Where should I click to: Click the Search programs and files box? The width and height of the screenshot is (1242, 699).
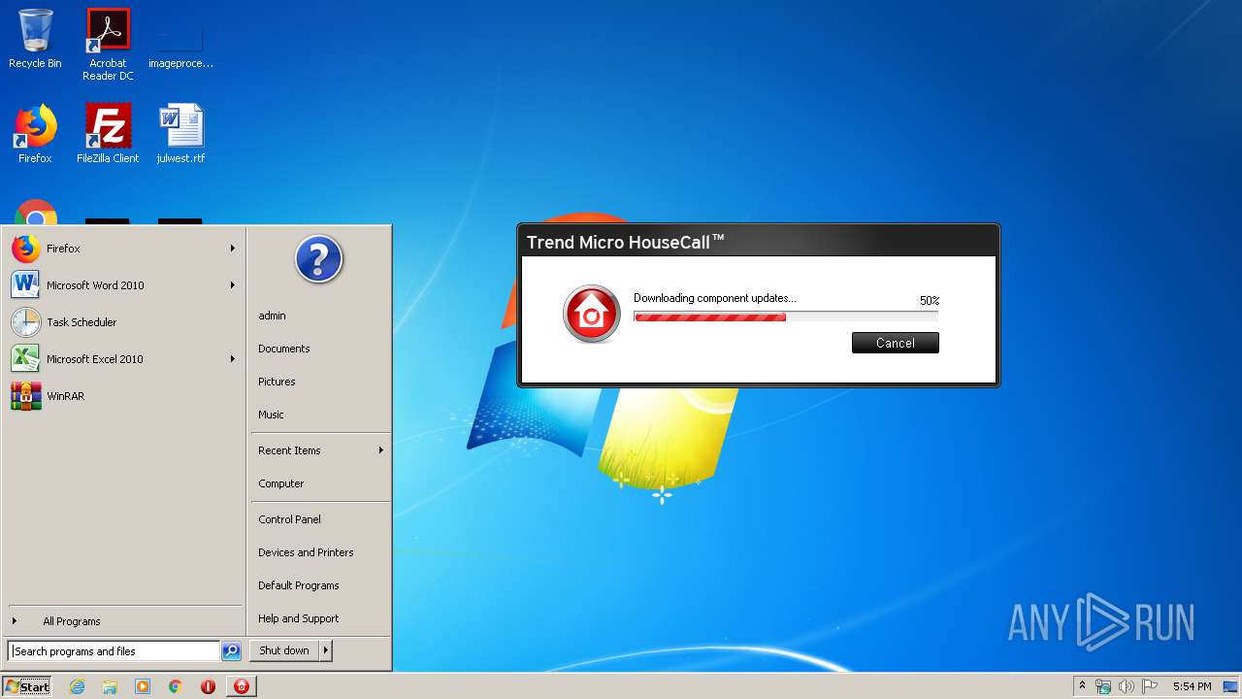click(x=114, y=651)
